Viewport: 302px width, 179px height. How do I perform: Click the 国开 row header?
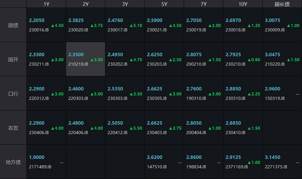[13, 59]
